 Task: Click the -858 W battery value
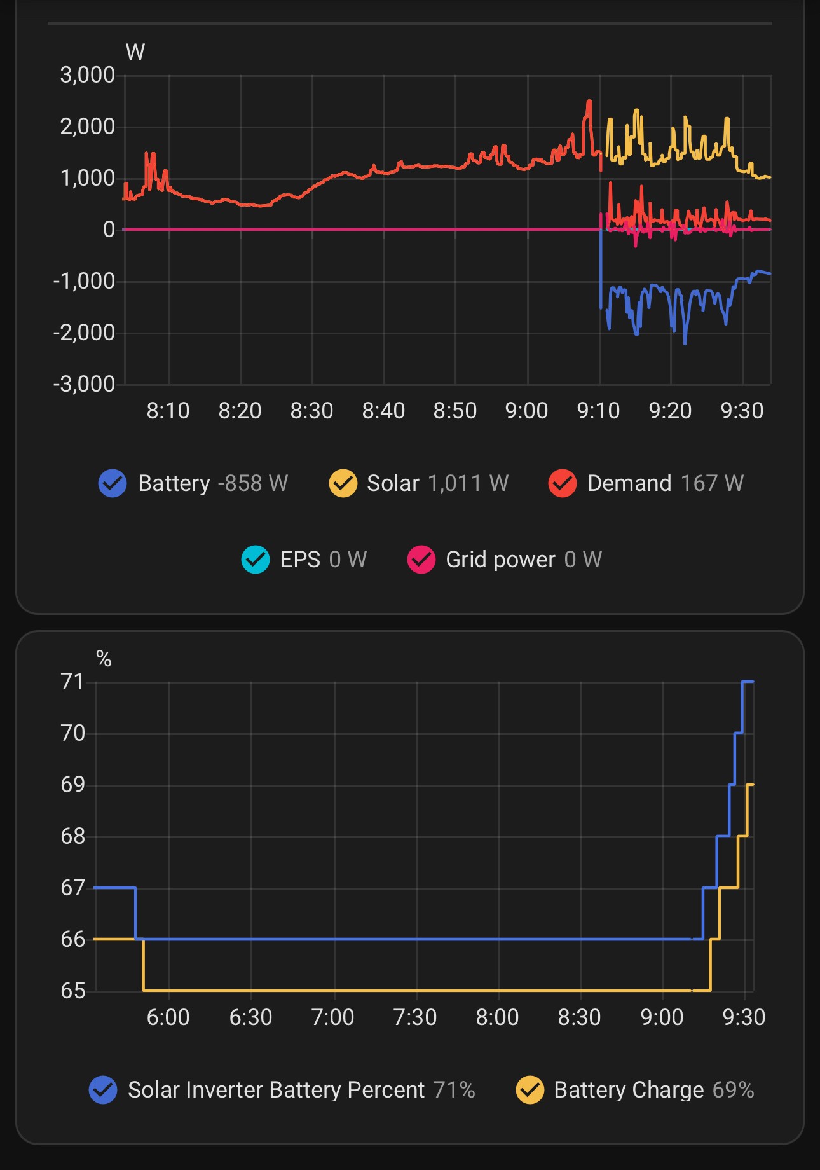pyautogui.click(x=253, y=483)
